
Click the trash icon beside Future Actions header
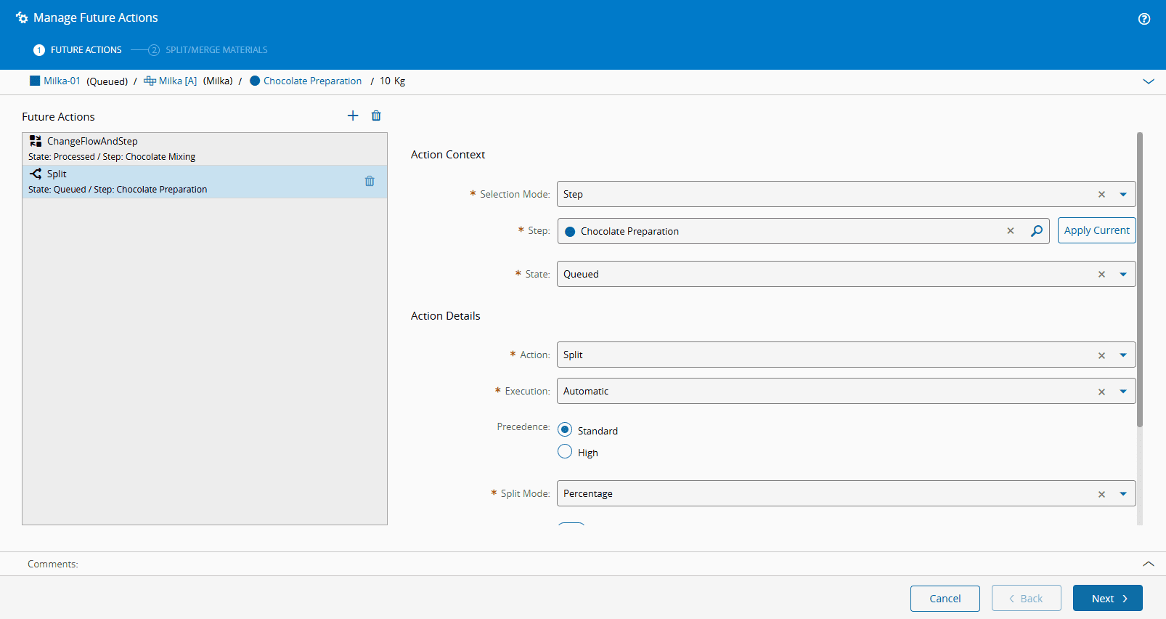coord(376,116)
